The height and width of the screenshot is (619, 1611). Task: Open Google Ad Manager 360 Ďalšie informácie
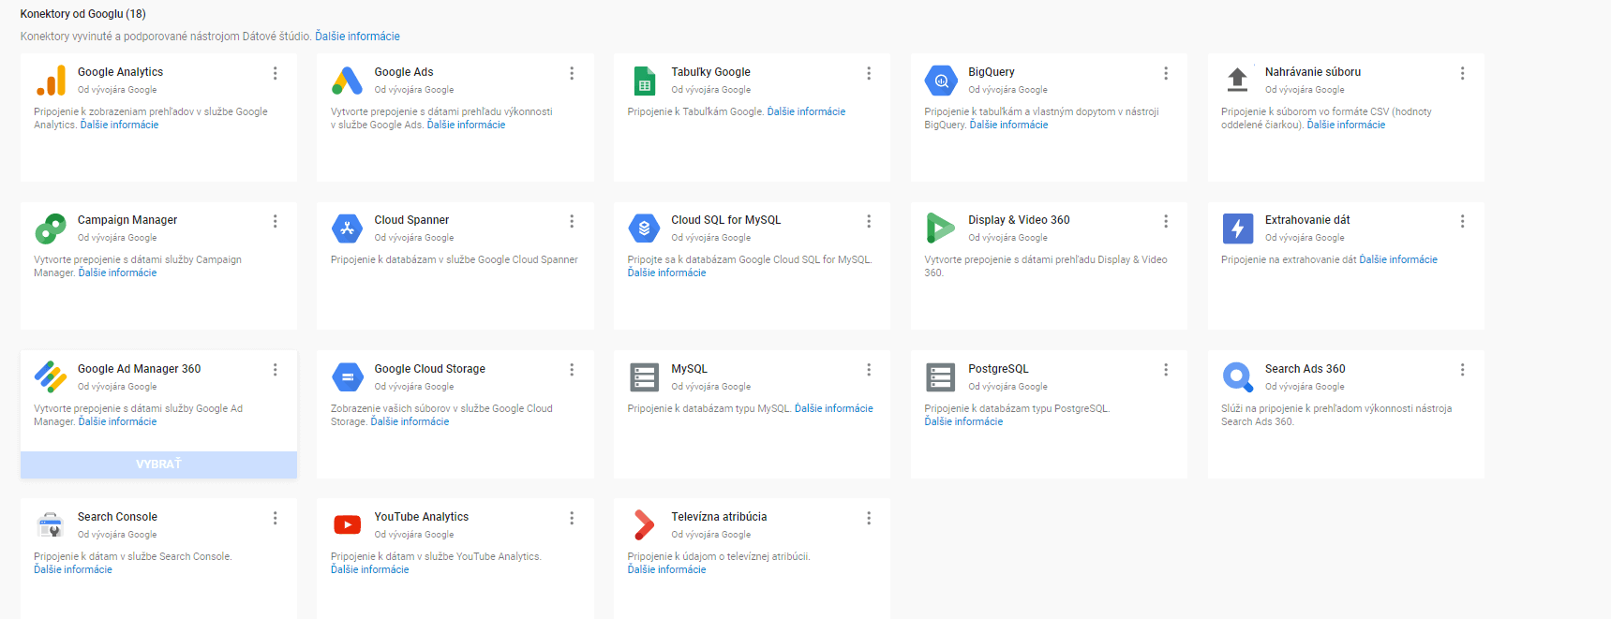[117, 421]
